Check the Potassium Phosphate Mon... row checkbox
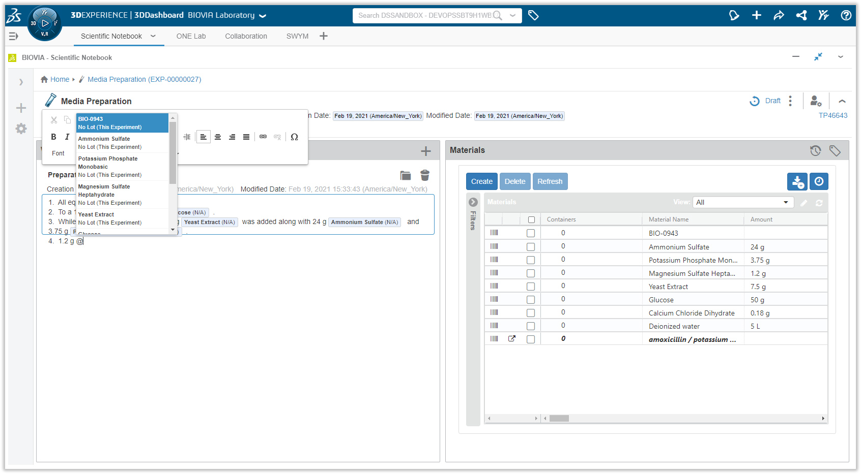 531,260
